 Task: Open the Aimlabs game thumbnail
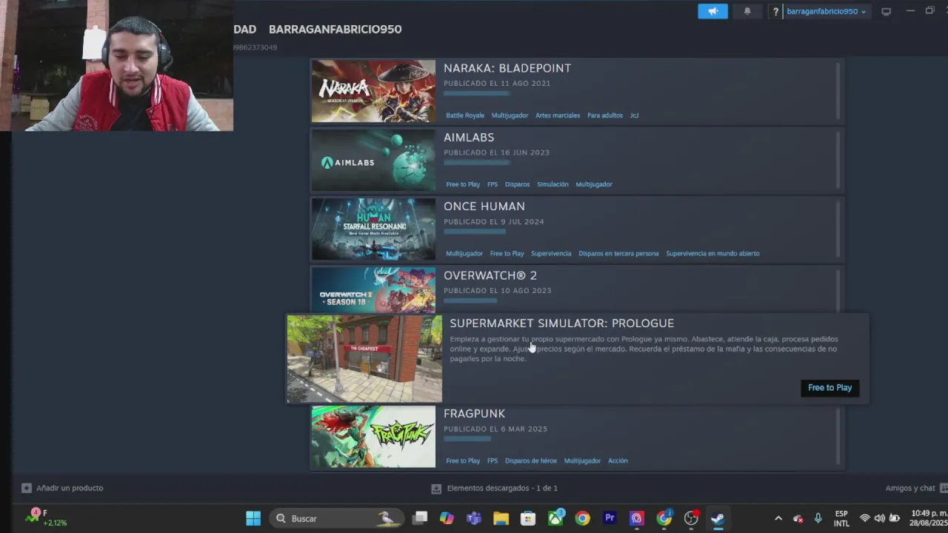click(x=373, y=160)
